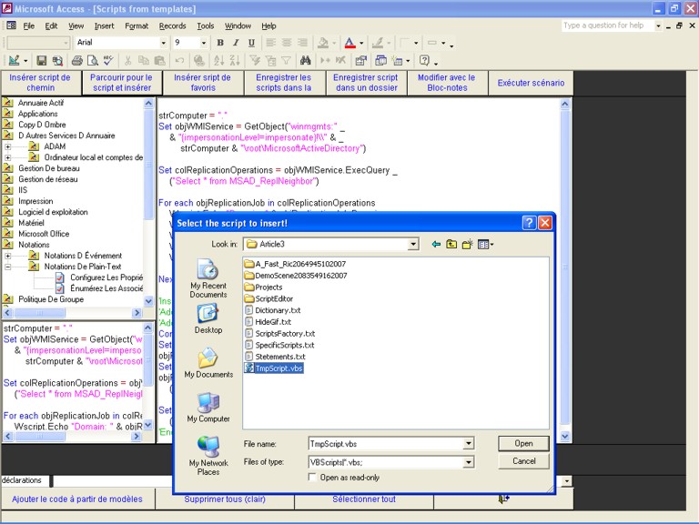This screenshot has width=699, height=524.
Task: Open the Views menu icon in dialog
Action: point(485,244)
